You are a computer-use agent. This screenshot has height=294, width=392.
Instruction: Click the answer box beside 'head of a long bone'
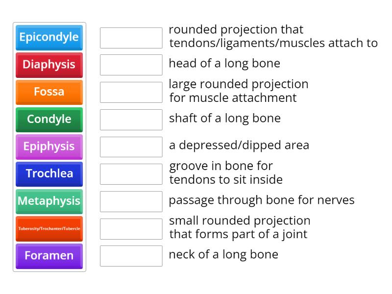coord(131,63)
